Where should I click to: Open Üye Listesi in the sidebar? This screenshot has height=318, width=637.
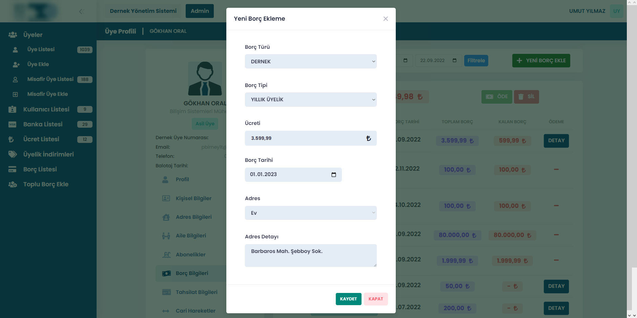click(41, 49)
